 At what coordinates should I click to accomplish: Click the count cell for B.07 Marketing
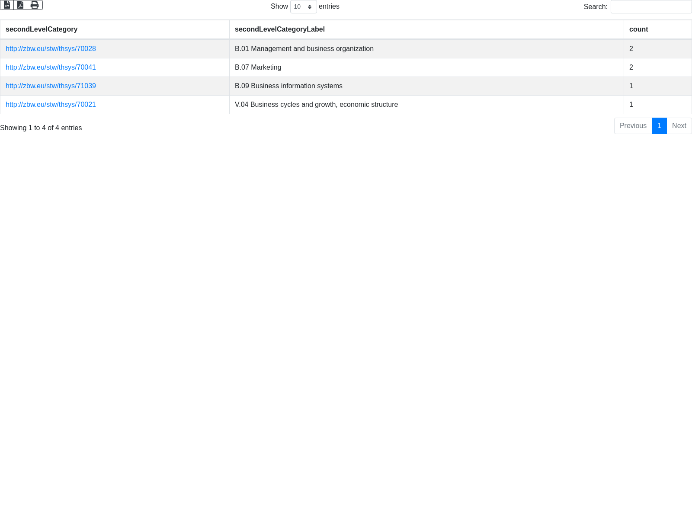pos(631,67)
